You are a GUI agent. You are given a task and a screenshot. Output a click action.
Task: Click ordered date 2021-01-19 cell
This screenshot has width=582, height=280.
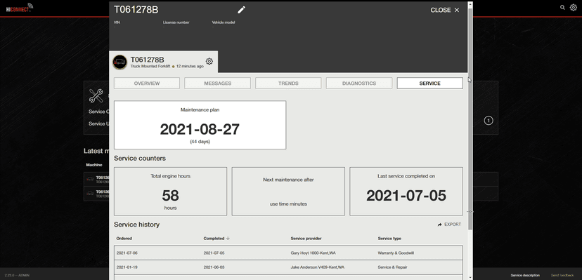(x=127, y=267)
